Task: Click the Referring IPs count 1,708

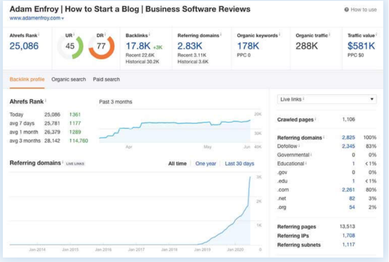Action: [x=349, y=236]
